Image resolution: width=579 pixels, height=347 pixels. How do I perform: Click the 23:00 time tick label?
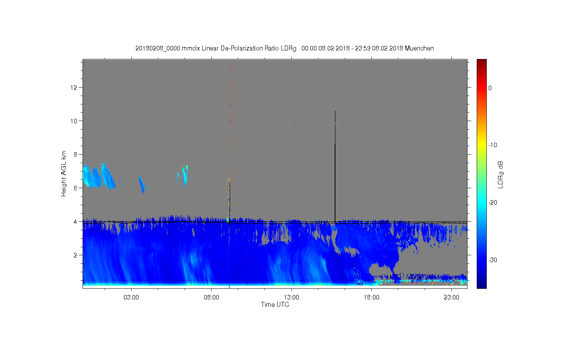tap(452, 298)
